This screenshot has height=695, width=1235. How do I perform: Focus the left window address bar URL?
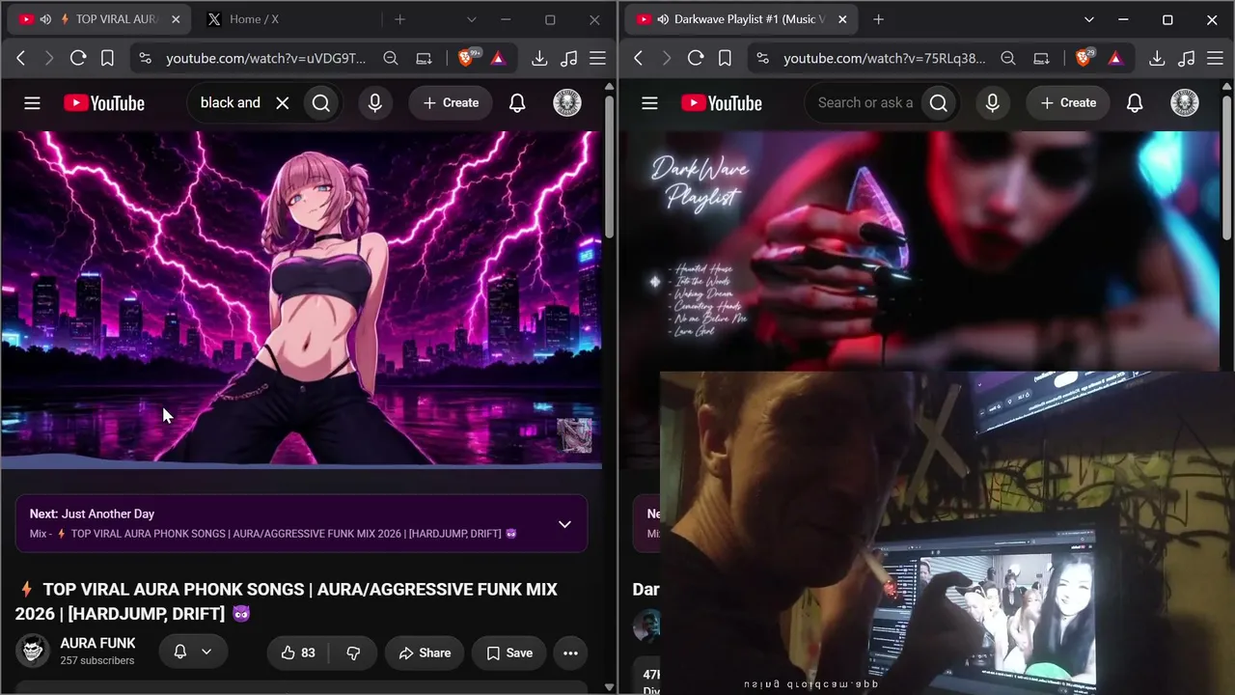coord(265,58)
